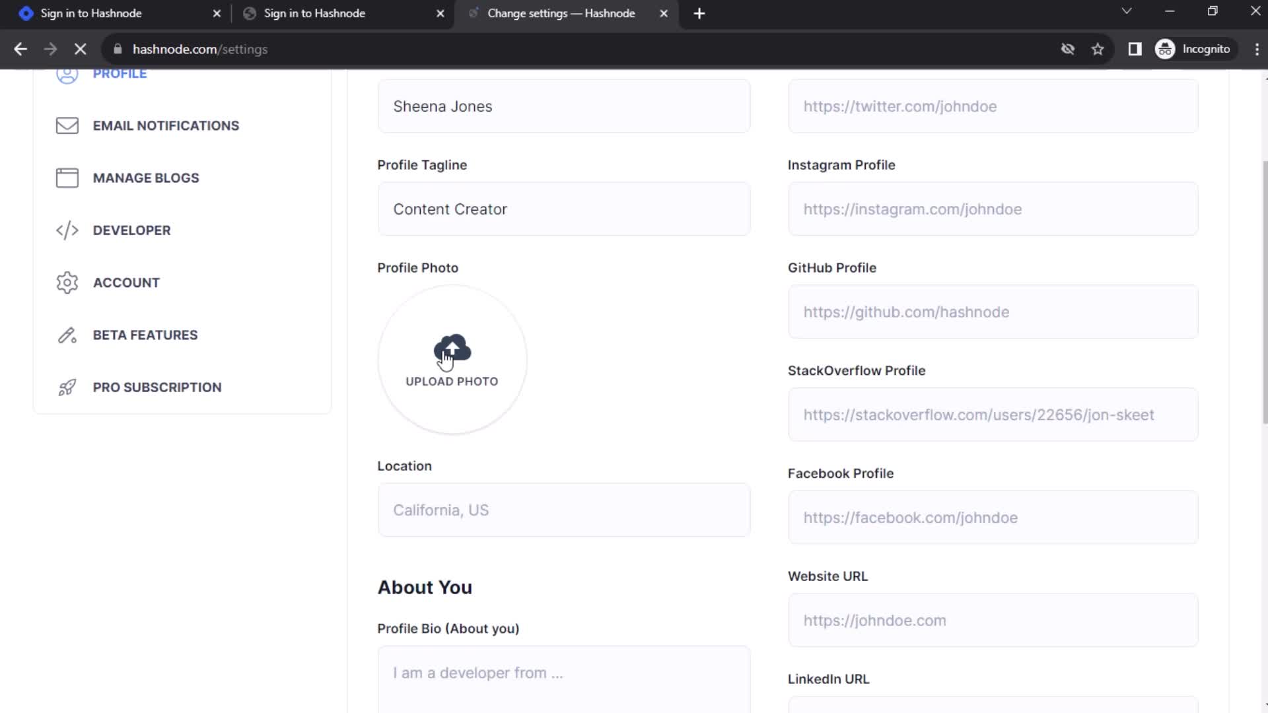
Task: Click the address bar URL hashnode.com/settings
Action: click(200, 49)
